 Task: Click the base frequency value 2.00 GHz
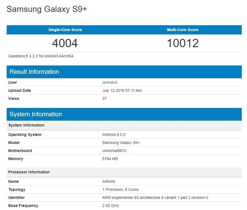(x=110, y=206)
